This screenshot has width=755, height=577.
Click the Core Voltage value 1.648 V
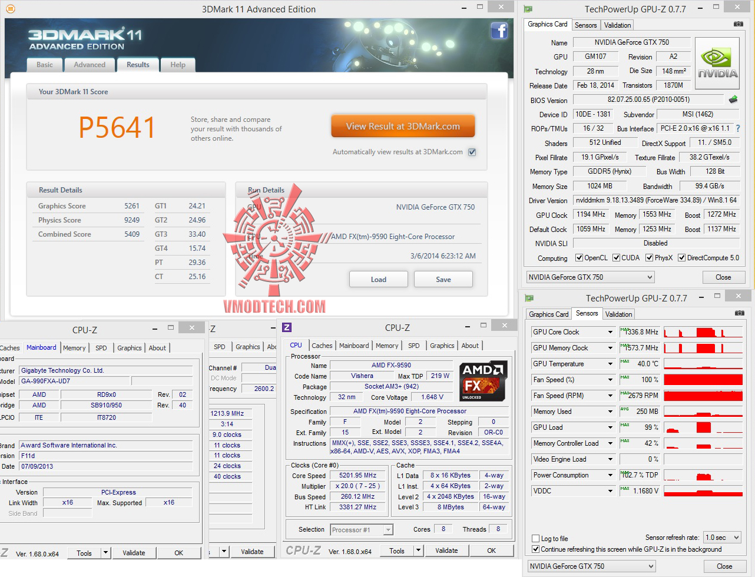[x=433, y=397]
